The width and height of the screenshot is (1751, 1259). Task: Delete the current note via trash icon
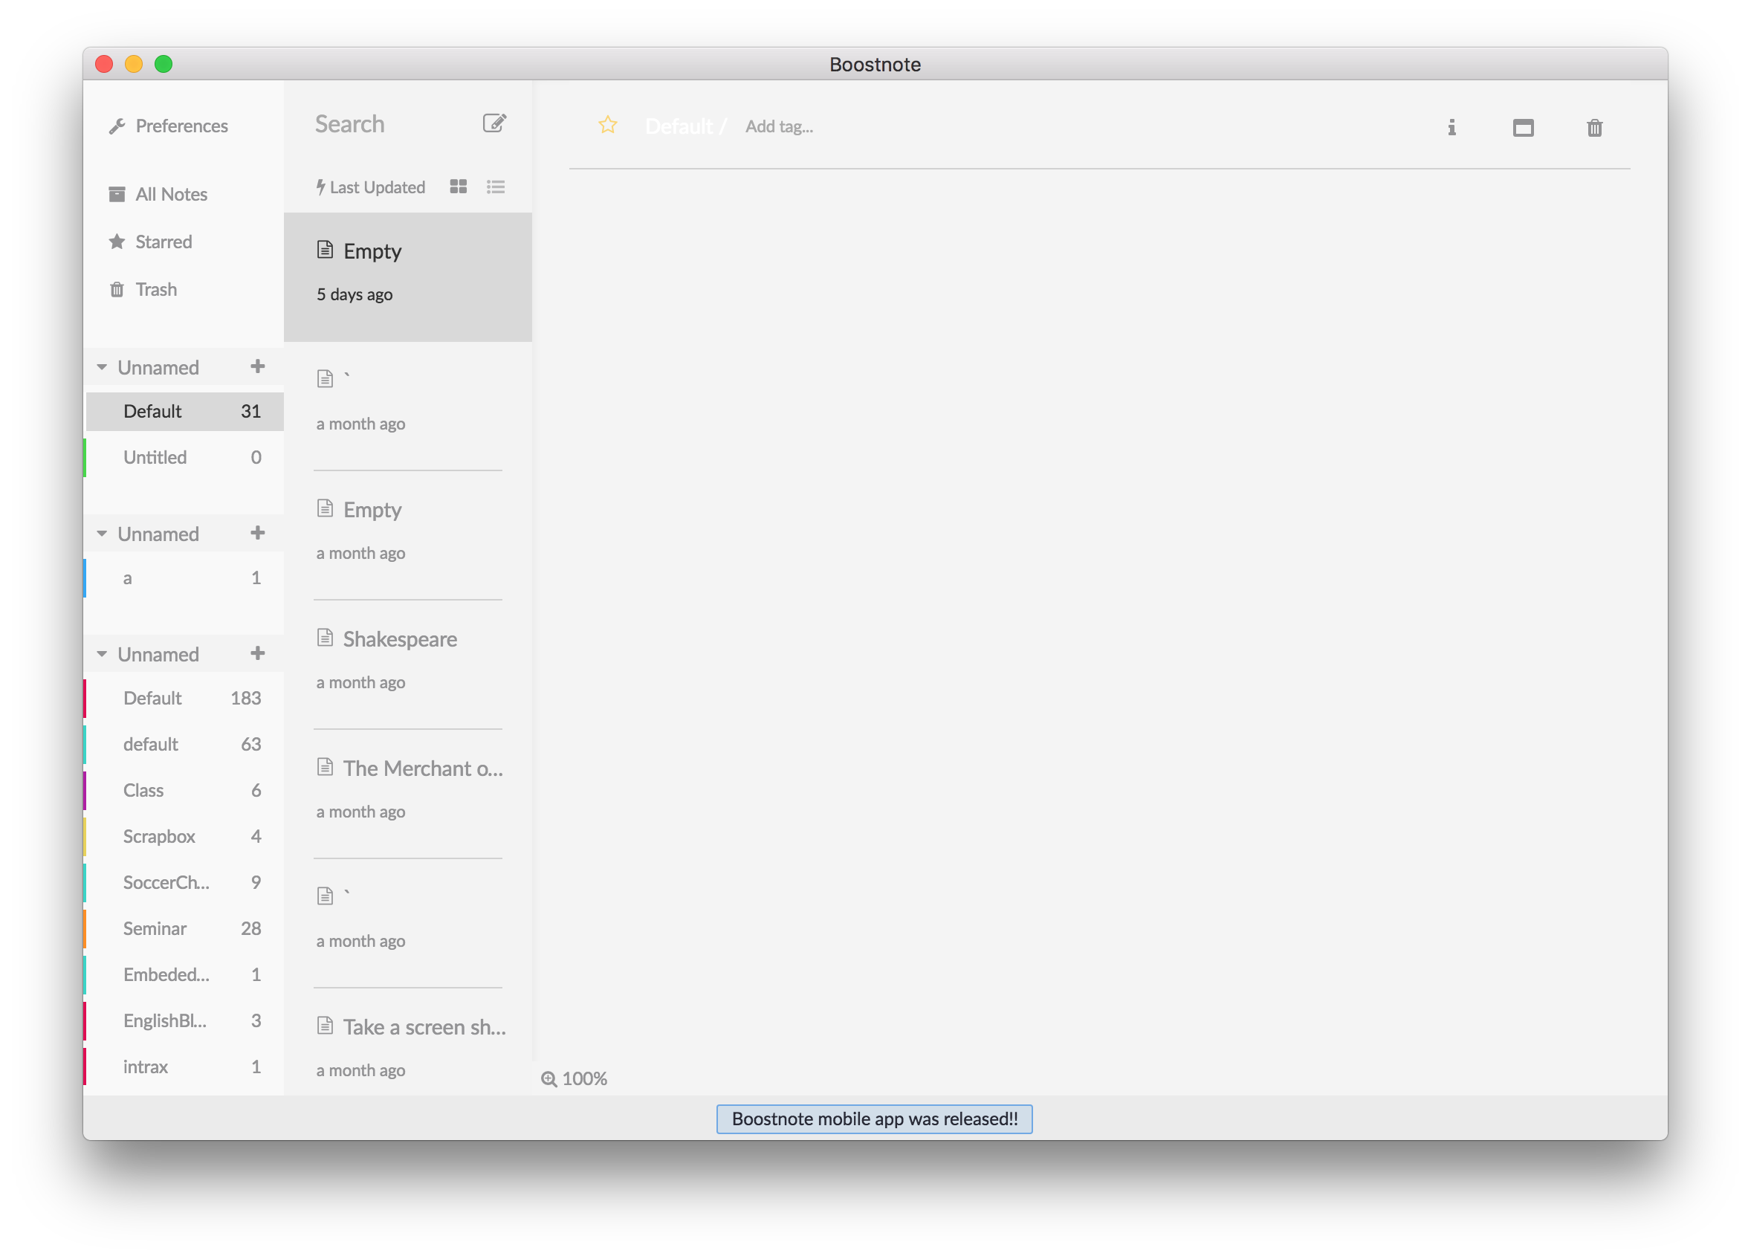point(1595,128)
